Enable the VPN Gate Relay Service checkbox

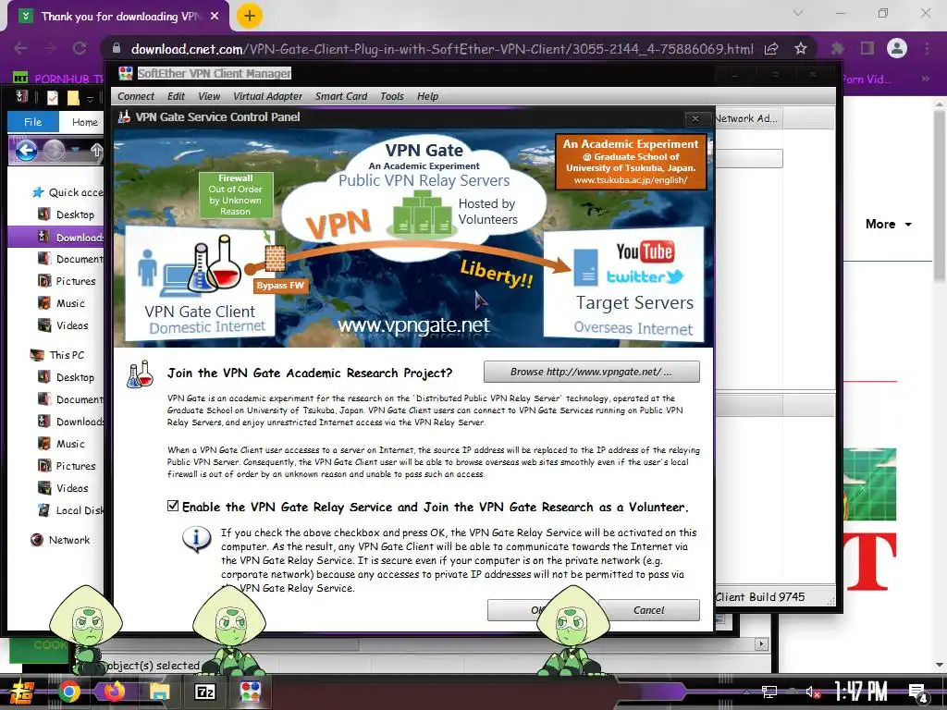click(x=173, y=506)
